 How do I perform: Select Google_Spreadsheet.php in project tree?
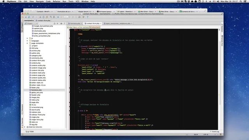pos(43,26)
